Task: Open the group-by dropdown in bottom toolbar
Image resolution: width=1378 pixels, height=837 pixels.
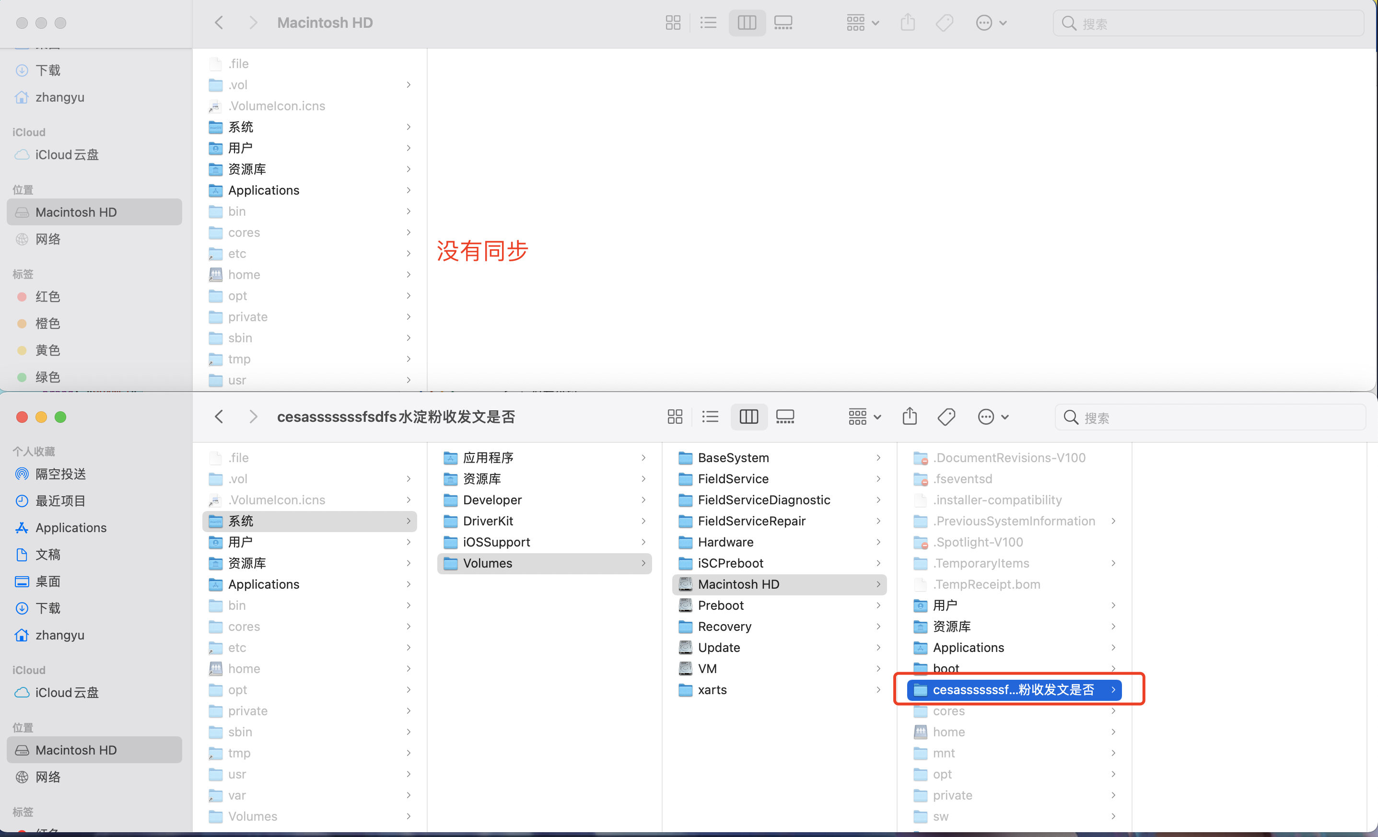Action: 864,417
